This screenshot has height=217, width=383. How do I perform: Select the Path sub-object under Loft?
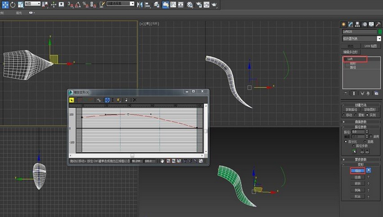353,67
